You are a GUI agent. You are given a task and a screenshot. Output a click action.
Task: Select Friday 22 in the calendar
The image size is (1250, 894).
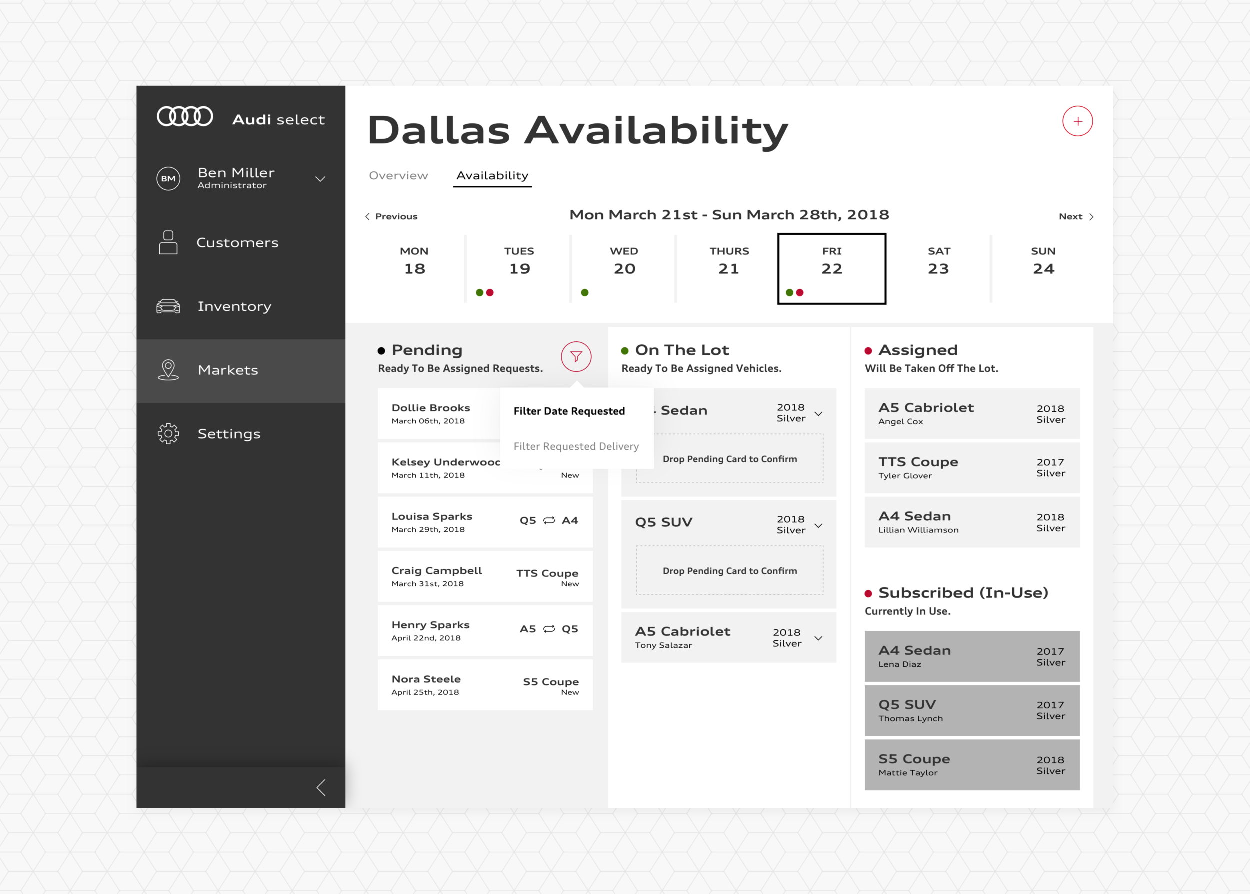pos(831,269)
